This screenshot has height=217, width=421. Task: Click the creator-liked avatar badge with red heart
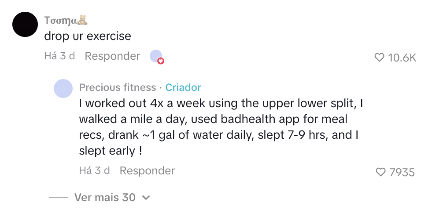(x=156, y=57)
